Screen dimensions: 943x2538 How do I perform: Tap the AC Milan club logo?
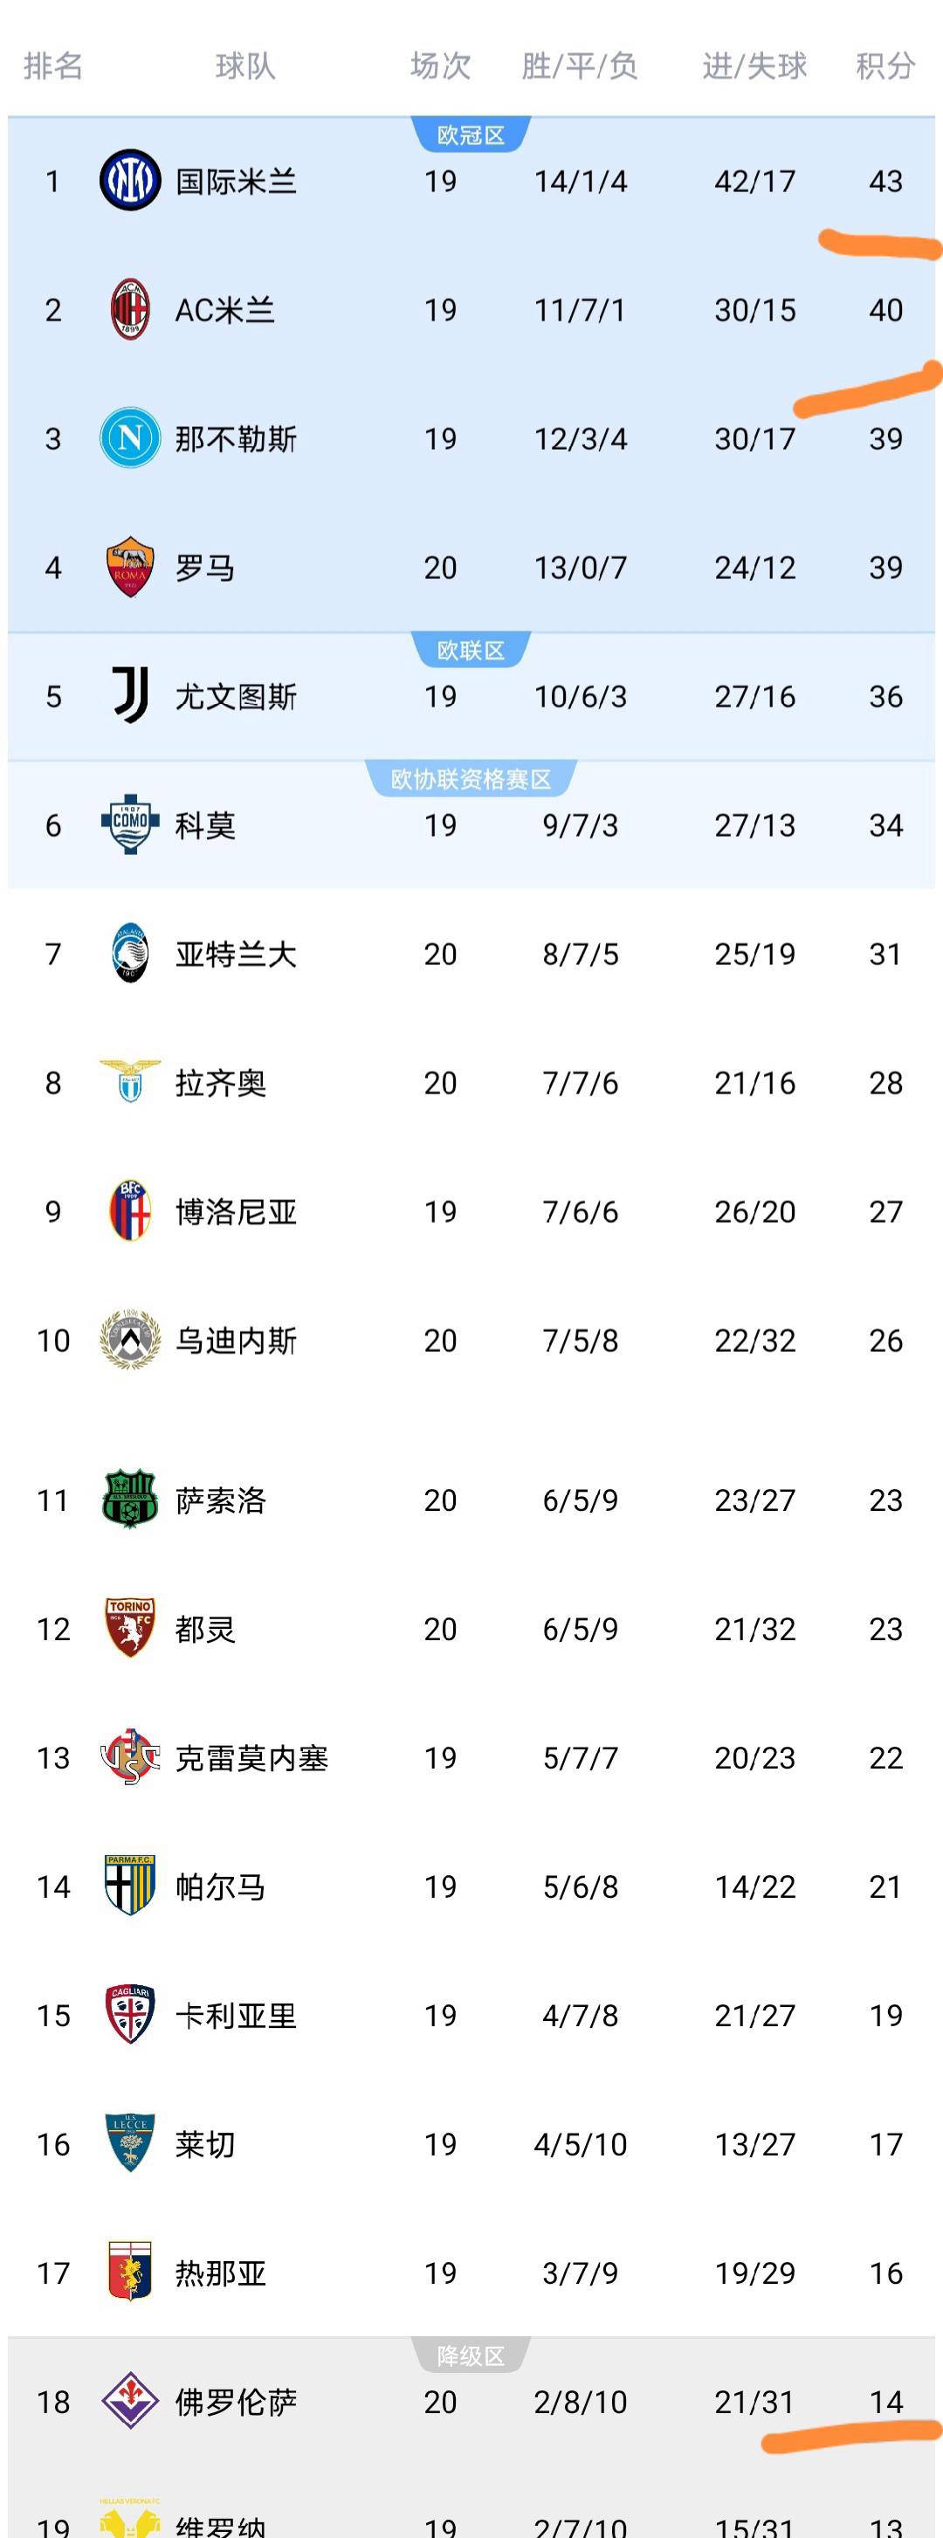point(130,309)
